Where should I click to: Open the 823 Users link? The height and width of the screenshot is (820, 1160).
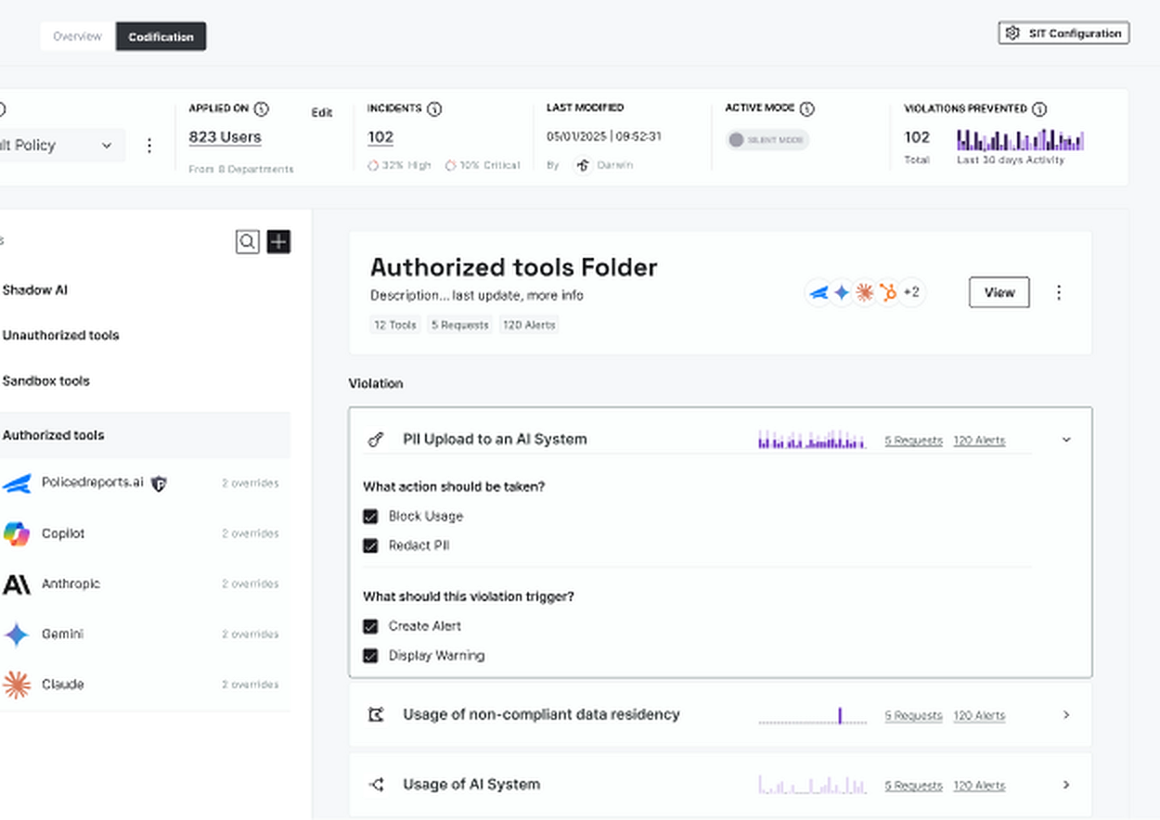tap(225, 137)
